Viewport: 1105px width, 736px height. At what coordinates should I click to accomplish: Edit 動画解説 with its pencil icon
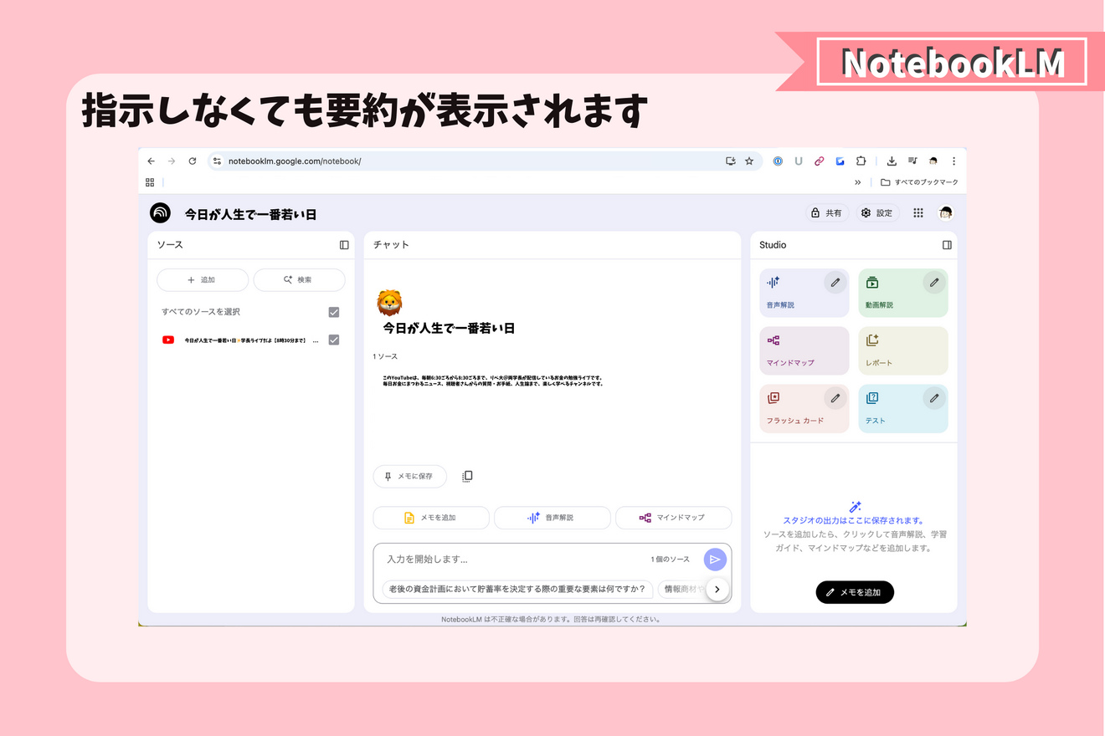(x=934, y=283)
